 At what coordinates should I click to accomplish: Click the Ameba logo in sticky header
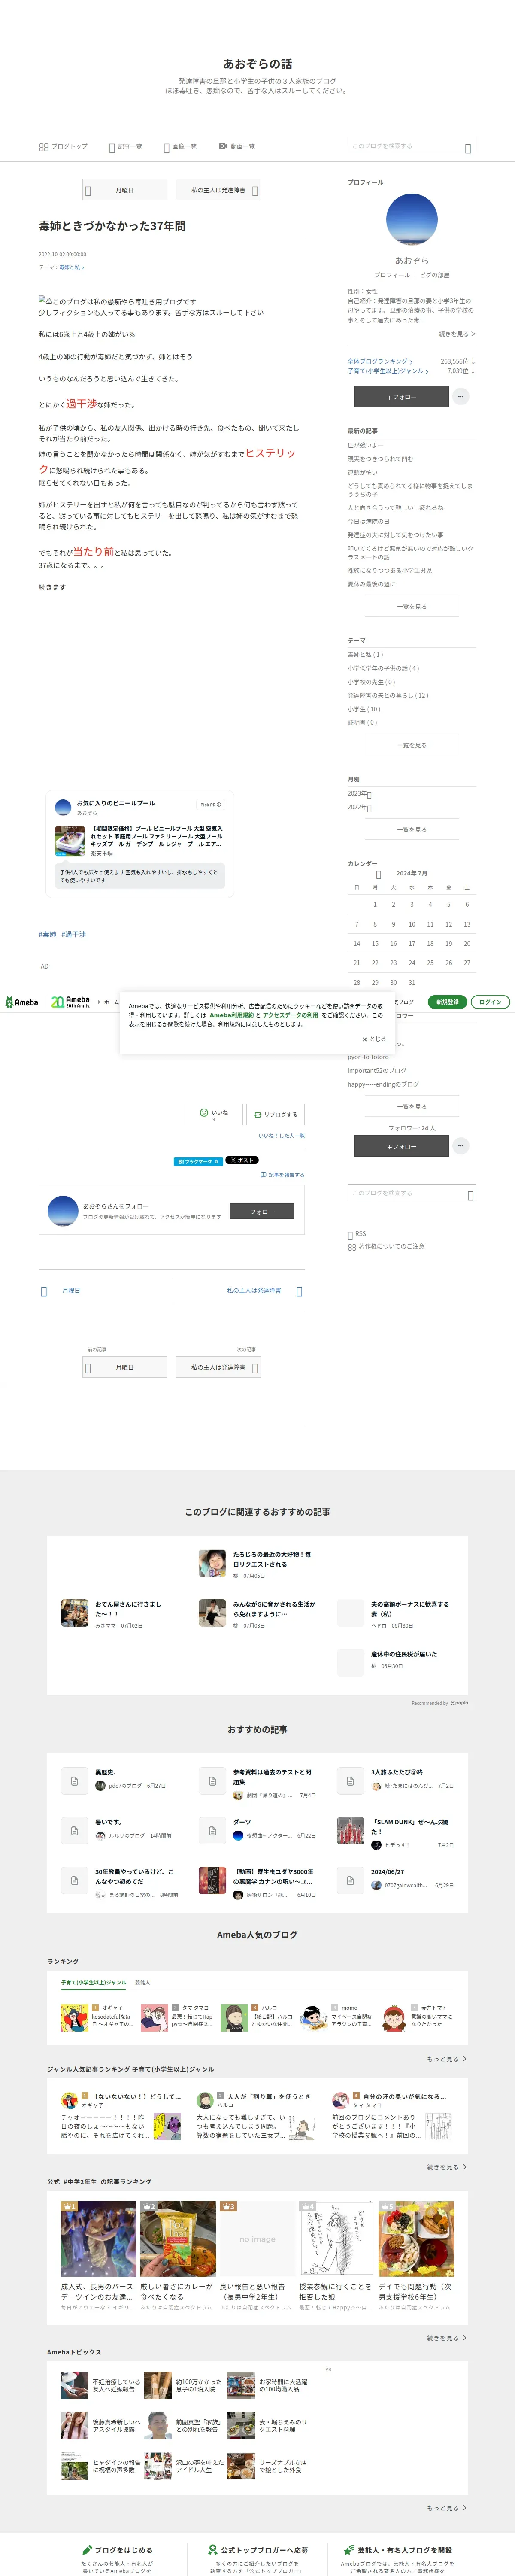(x=21, y=1002)
